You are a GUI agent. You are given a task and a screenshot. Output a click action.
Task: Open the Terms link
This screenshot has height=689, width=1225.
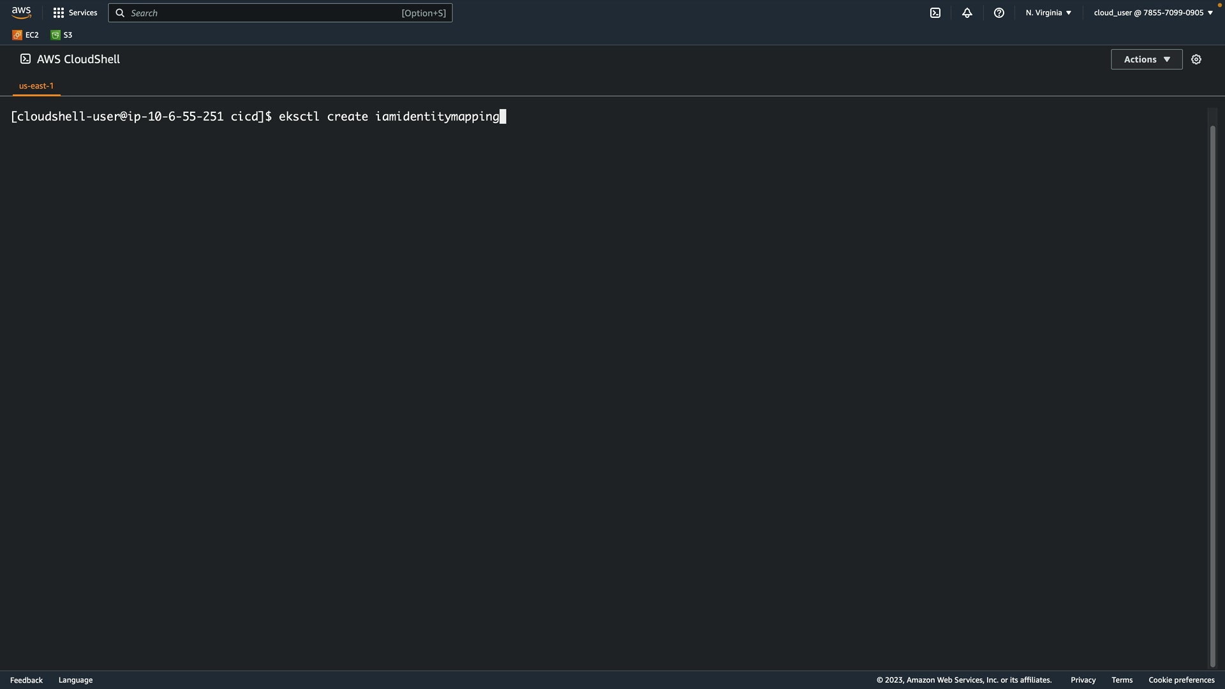(x=1122, y=680)
